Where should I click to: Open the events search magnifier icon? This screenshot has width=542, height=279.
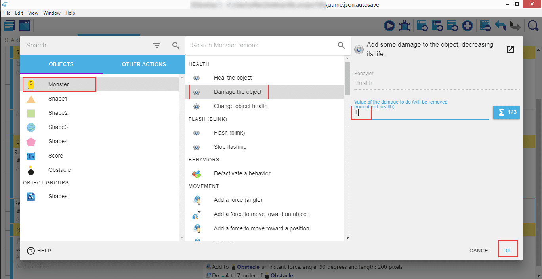(533, 26)
